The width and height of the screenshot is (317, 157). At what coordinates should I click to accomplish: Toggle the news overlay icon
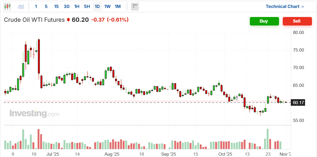coord(135,6)
